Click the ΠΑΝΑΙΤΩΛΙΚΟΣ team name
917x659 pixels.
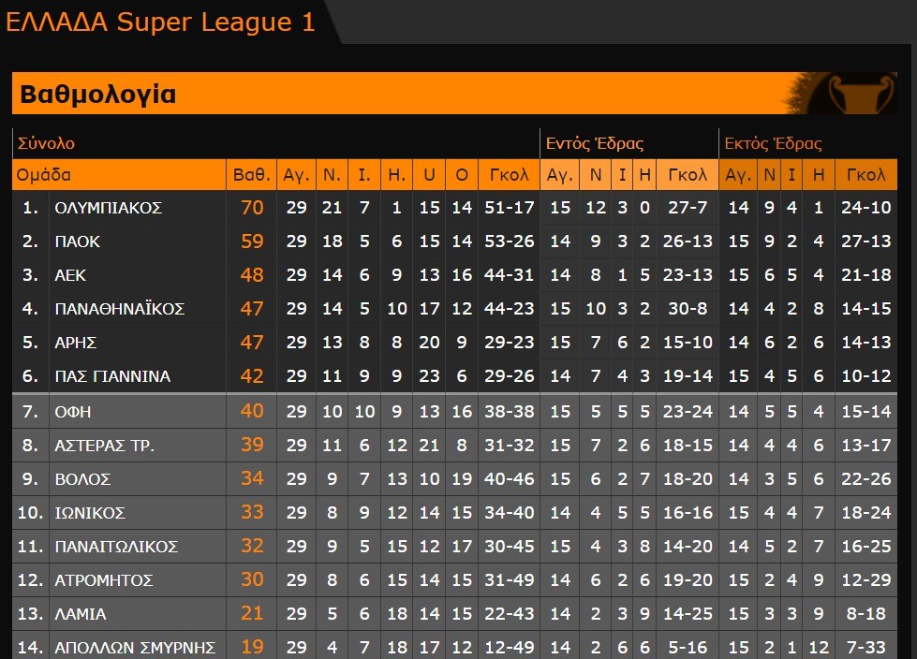tap(116, 547)
